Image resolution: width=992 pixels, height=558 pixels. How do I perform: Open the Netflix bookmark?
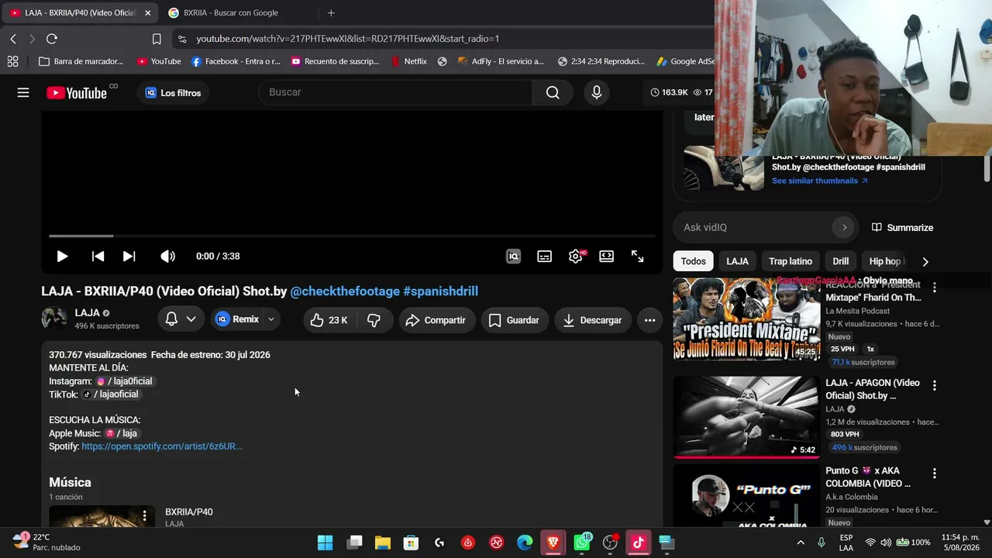(408, 61)
